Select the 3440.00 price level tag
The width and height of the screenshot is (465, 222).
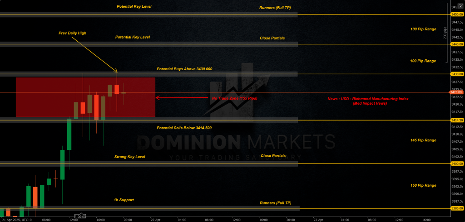457,44
